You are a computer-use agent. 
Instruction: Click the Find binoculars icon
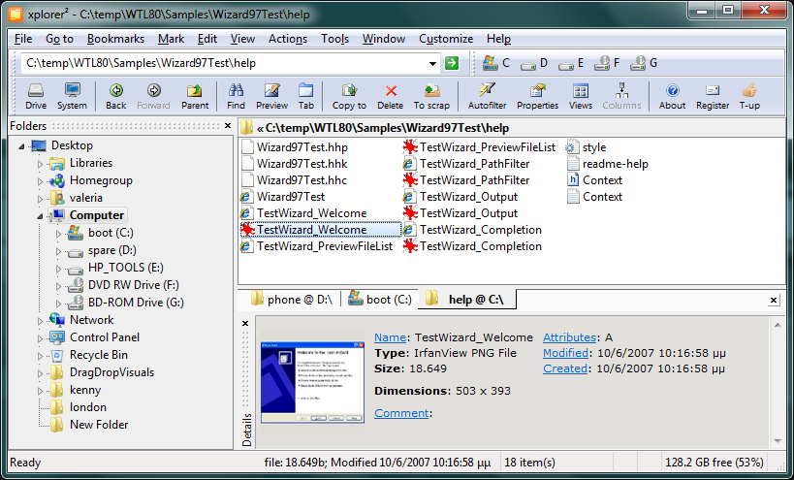236,90
